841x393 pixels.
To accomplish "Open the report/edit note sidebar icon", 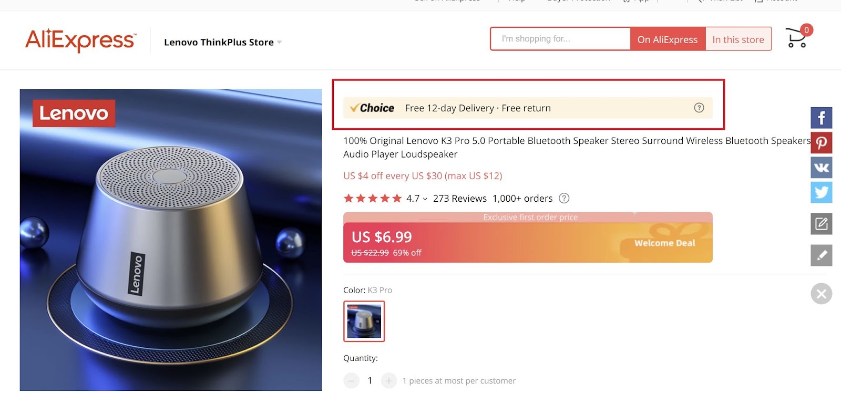I will click(x=821, y=224).
